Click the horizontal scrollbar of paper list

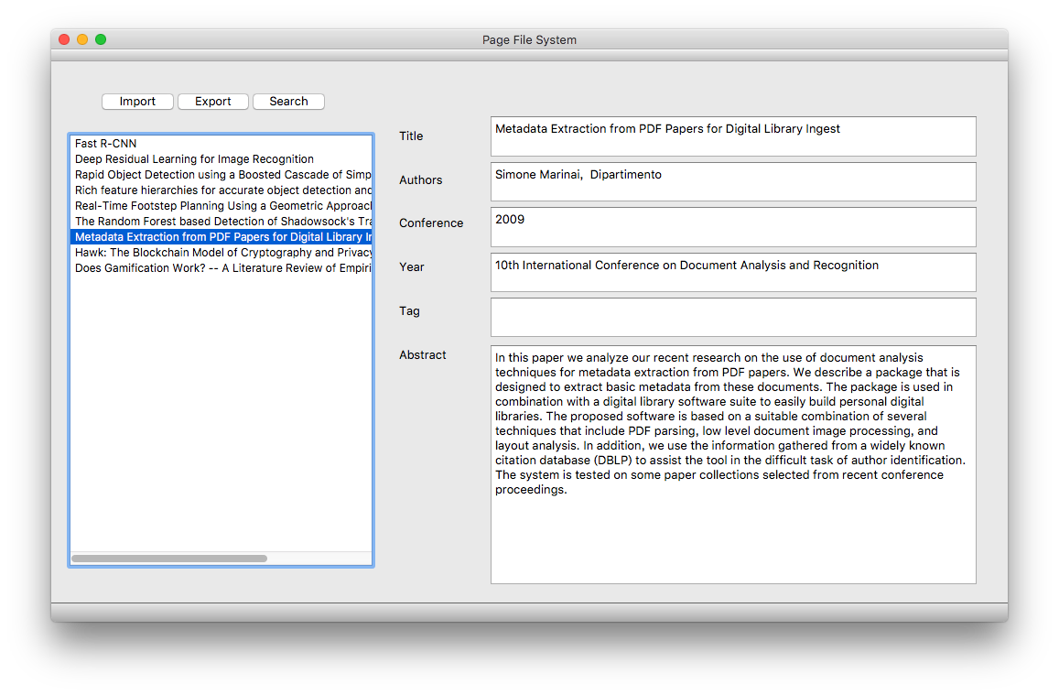tap(169, 559)
